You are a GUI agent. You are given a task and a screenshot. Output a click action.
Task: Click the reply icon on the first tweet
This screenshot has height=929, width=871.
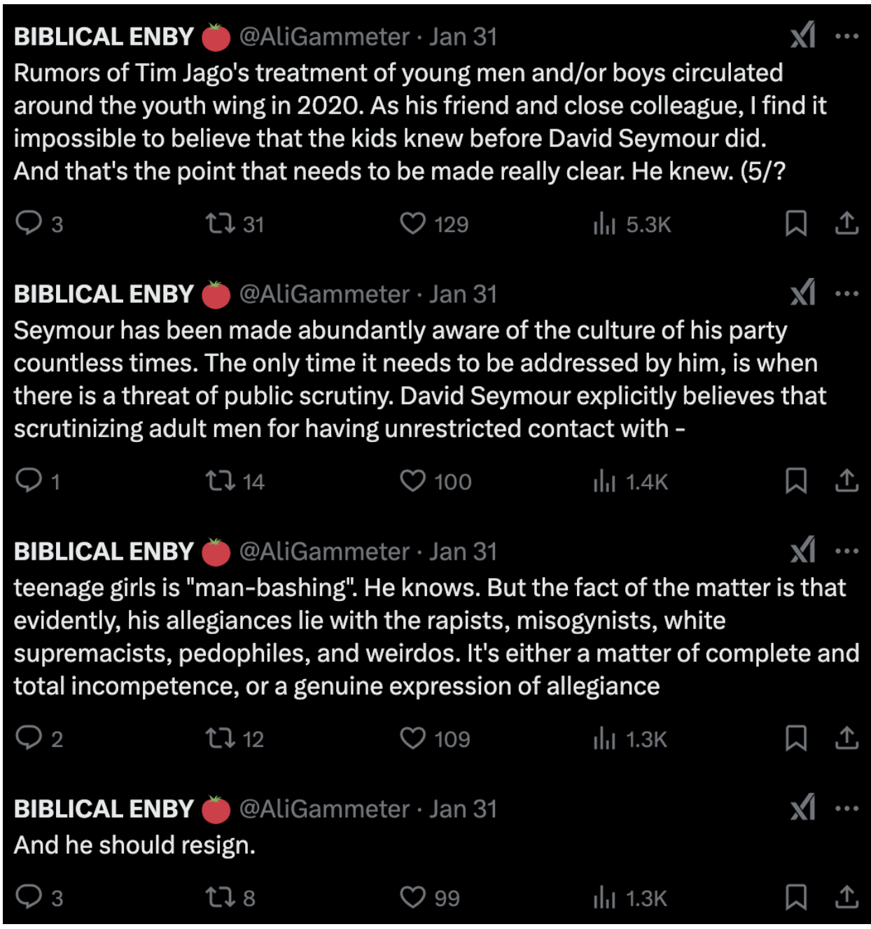29,223
